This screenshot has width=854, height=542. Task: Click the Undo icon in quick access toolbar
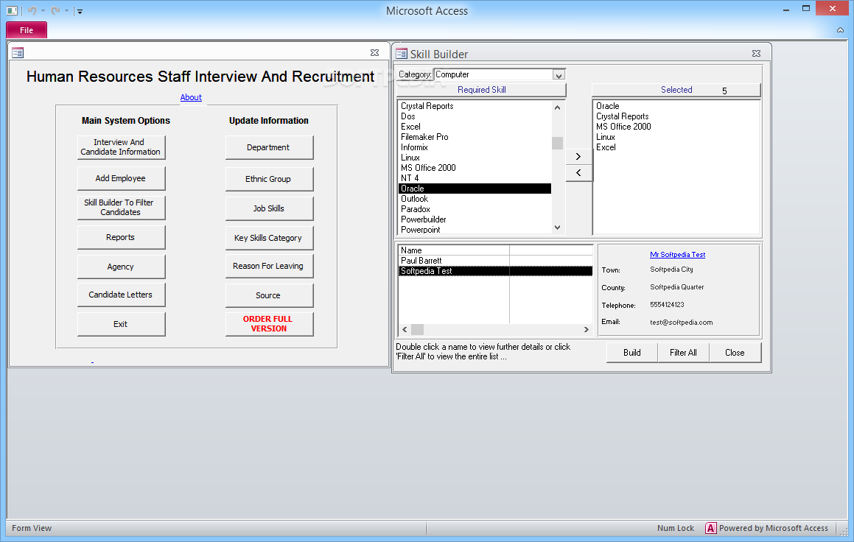point(32,10)
